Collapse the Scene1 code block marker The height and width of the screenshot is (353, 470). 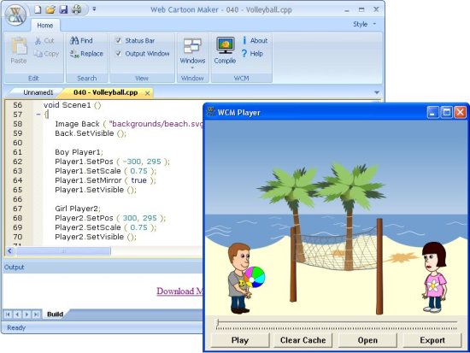[38, 115]
